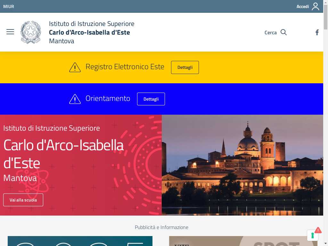328x246 pixels.
Task: Click the Vai alla scuola button
Action: [x=23, y=200]
